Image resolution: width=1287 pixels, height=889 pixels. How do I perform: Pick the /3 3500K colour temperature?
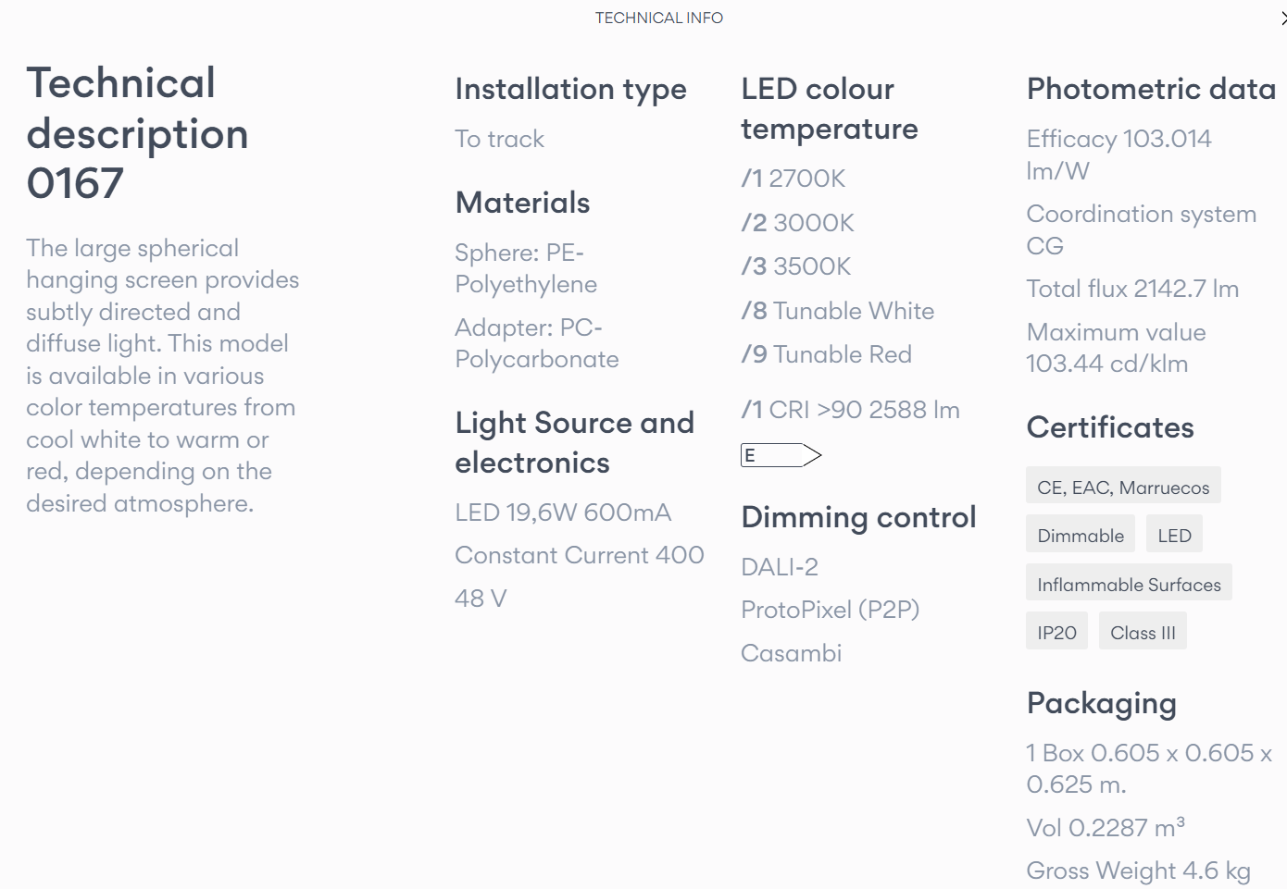point(796,266)
